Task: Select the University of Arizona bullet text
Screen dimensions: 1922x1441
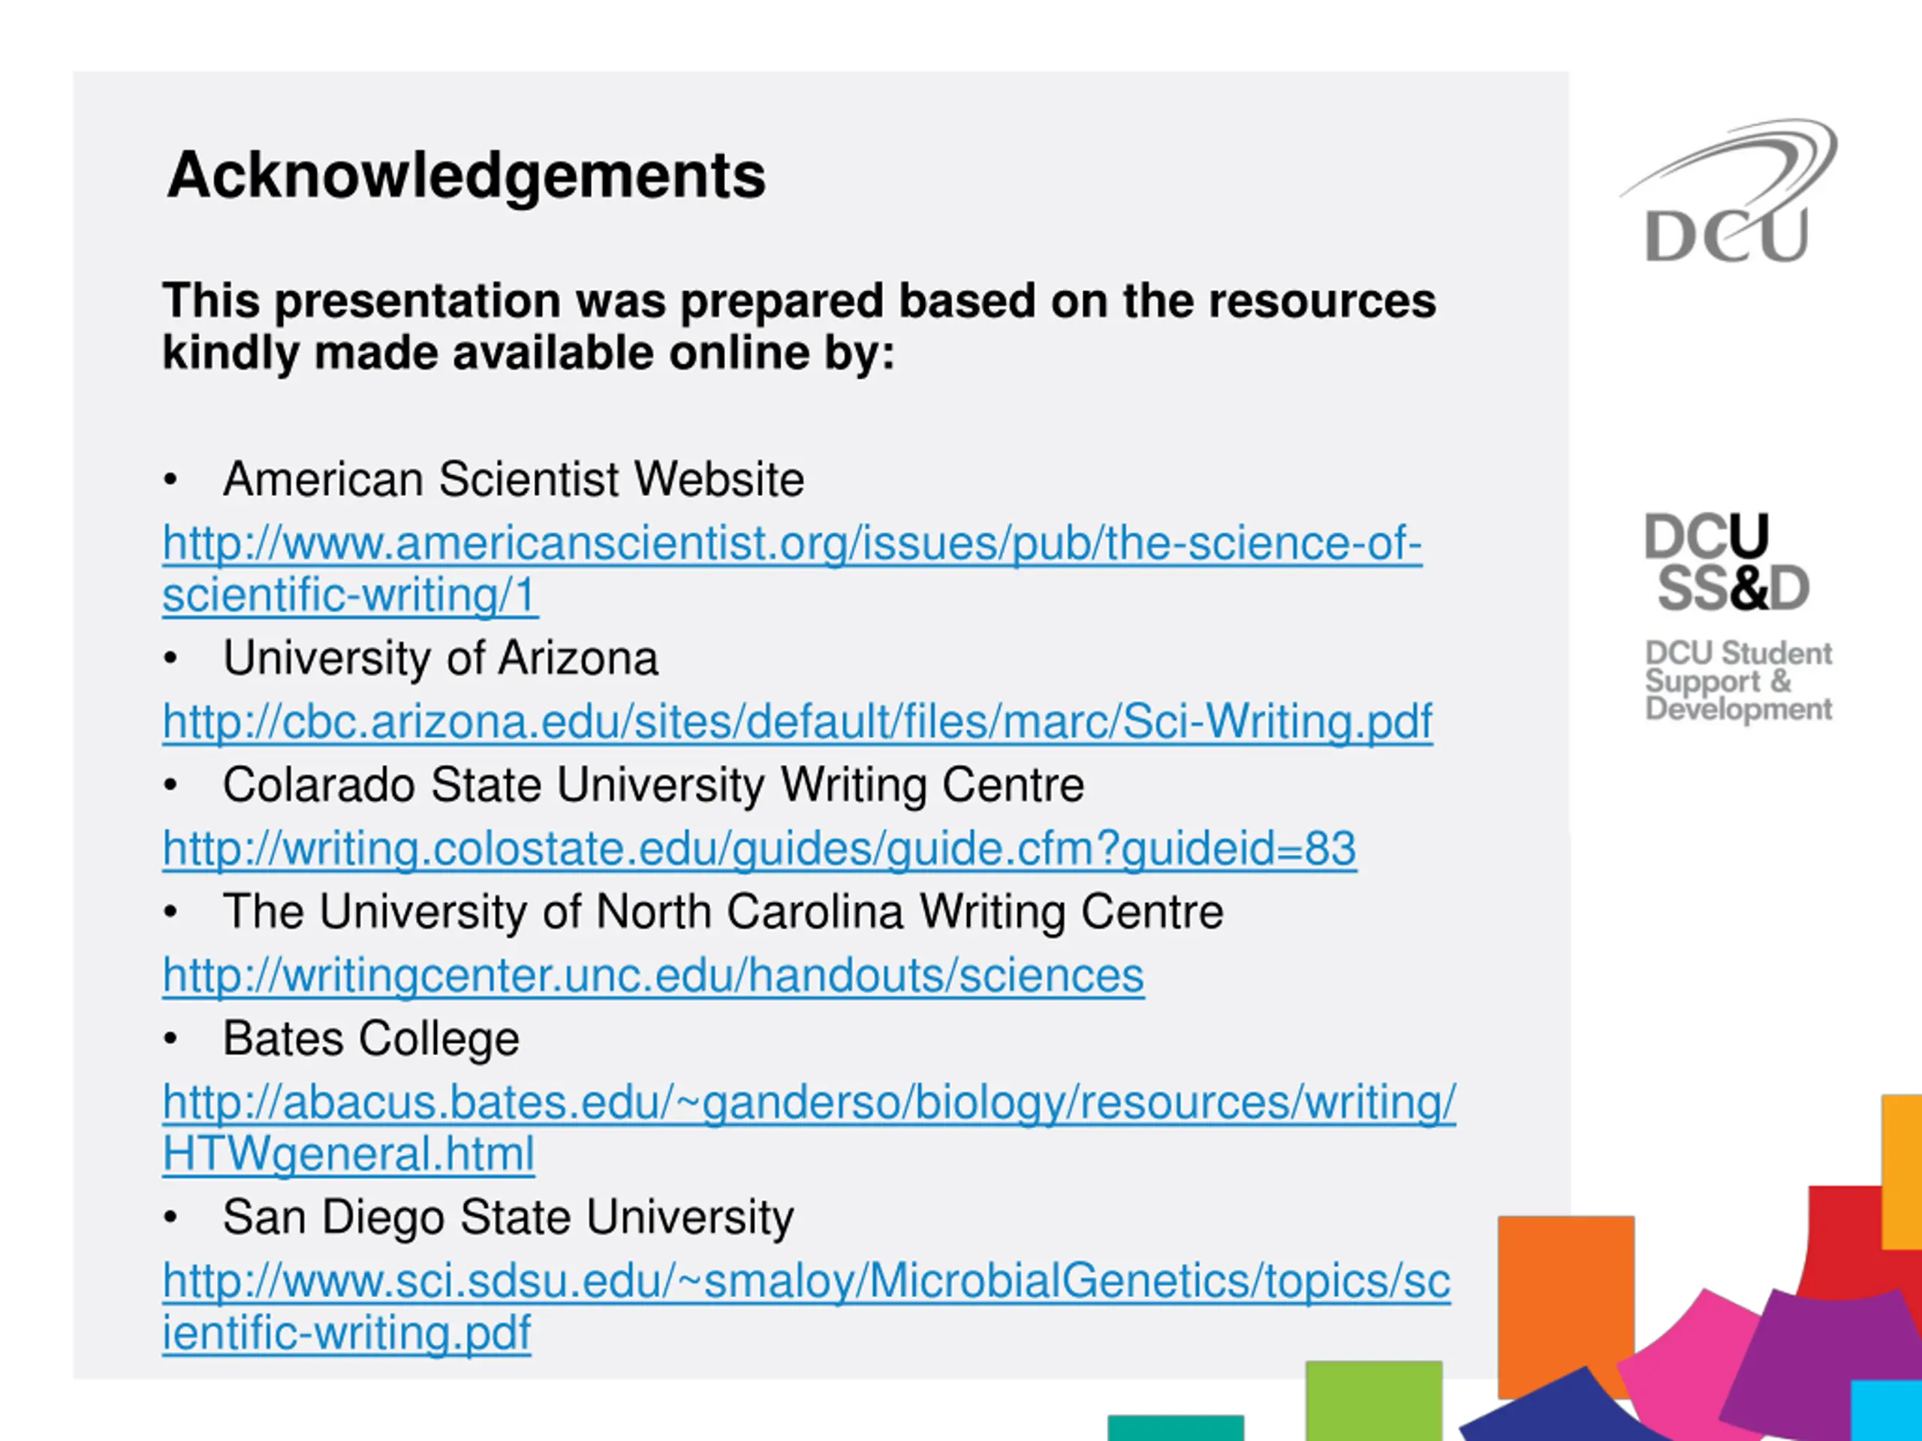Action: pyautogui.click(x=441, y=658)
